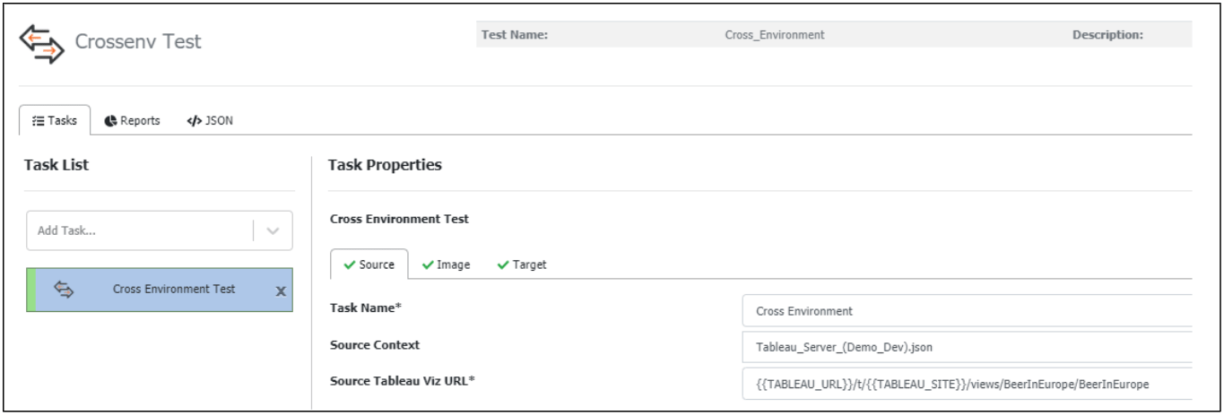Switch to the Tasks tab
This screenshot has height=416, width=1224.
(53, 121)
